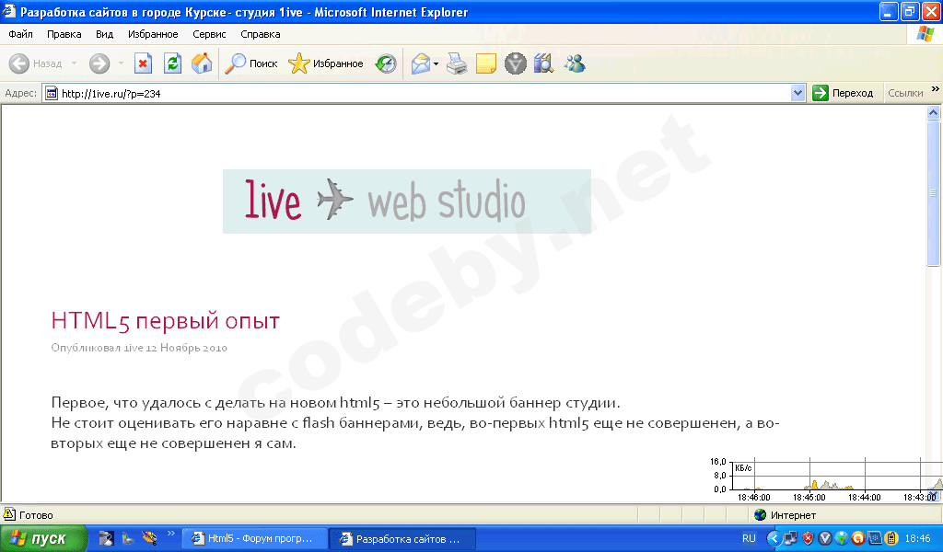Screen dimensions: 943x552
Task: Click the books with magnifier Research icon
Action: click(543, 63)
